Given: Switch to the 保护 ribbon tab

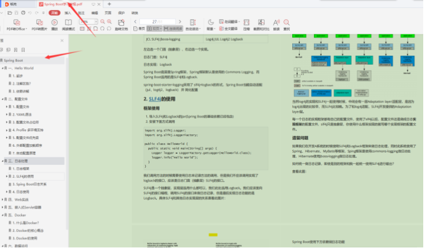Looking at the screenshot, I should tap(121, 13).
